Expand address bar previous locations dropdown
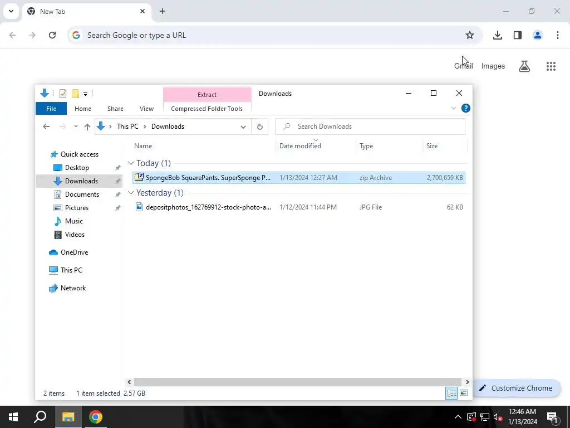 pos(243,127)
